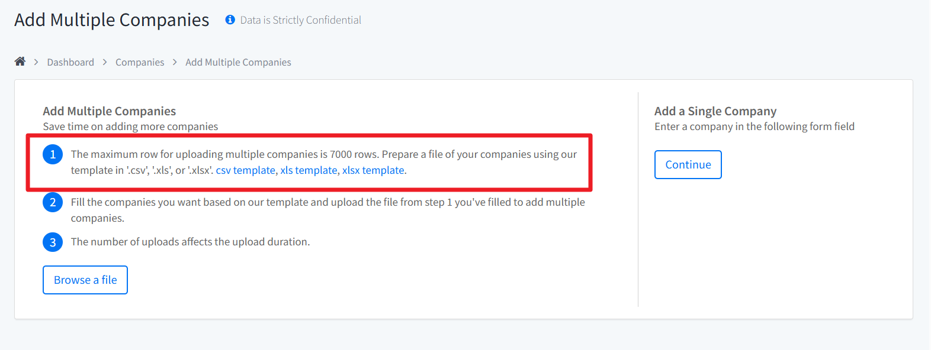This screenshot has height=350, width=931.
Task: Click the info icon beside confidentiality notice
Action: pyautogui.click(x=230, y=20)
